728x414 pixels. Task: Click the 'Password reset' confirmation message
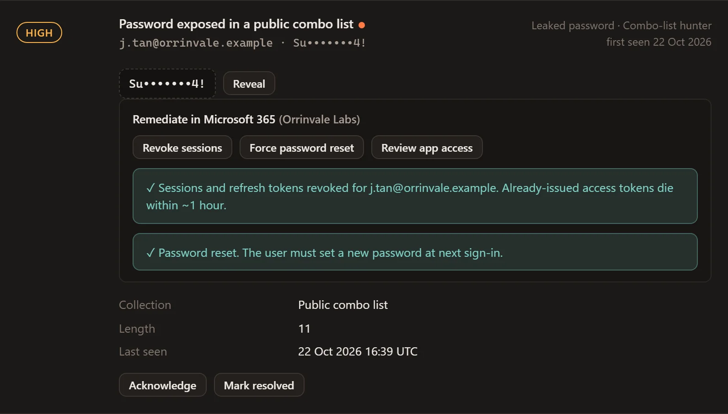click(x=415, y=252)
